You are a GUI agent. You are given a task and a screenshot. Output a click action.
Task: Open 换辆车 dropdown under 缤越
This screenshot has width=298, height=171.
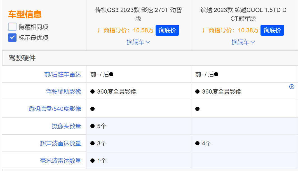click(x=243, y=42)
